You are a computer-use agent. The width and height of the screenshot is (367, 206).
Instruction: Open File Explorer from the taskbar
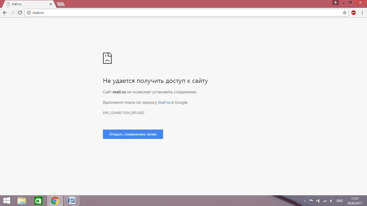click(22, 201)
